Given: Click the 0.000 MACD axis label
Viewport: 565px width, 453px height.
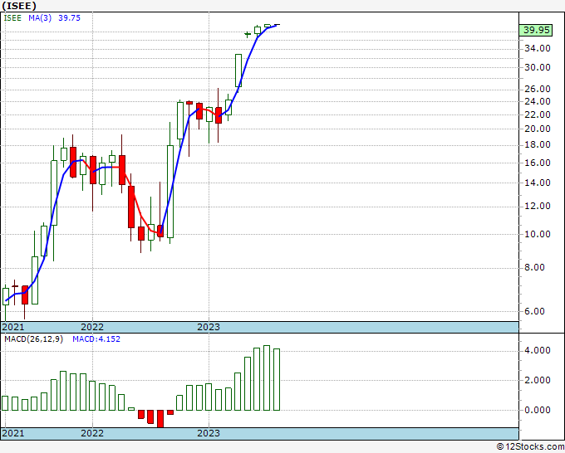Looking at the screenshot, I should point(538,410).
